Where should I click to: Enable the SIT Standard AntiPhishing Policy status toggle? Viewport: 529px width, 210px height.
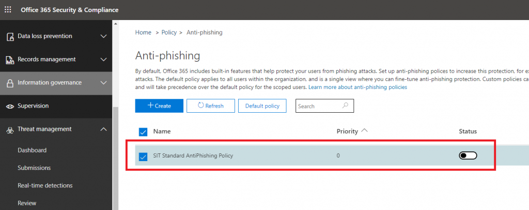pyautogui.click(x=468, y=155)
